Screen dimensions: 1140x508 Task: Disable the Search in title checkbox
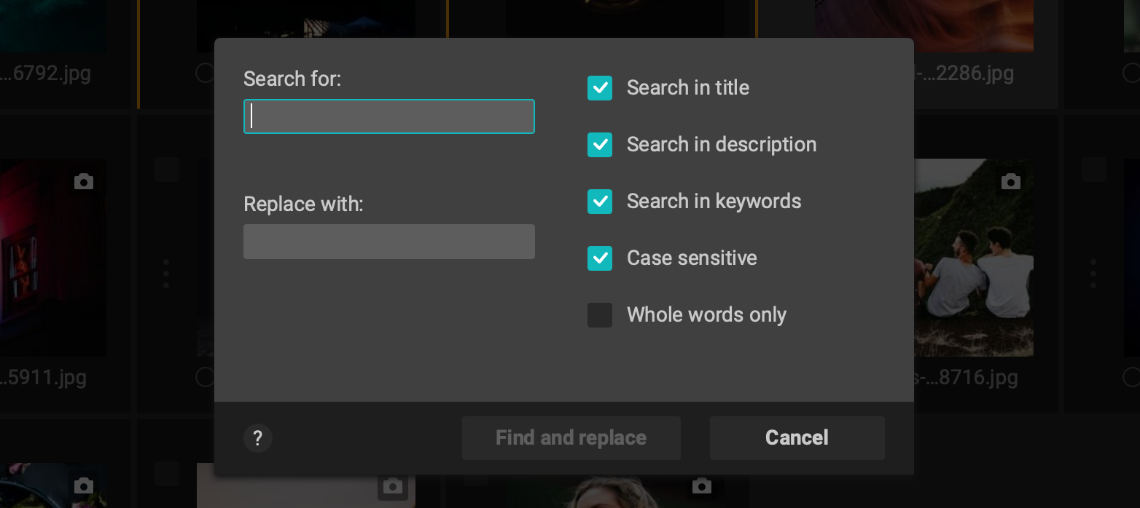point(600,88)
